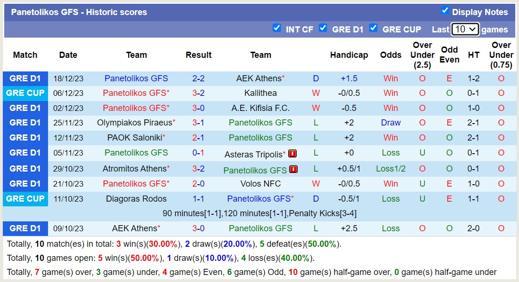Sort the table by the Date column
519x282 pixels.
coord(68,55)
